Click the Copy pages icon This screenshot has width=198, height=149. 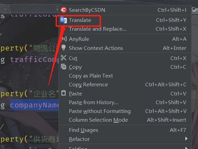[x=64, y=67]
